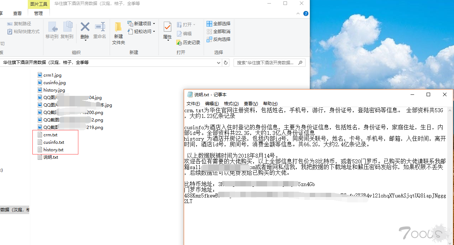This screenshot has height=245, width=454.
Task: Open the Format (格式) menu in Notepad
Action: click(x=231, y=104)
